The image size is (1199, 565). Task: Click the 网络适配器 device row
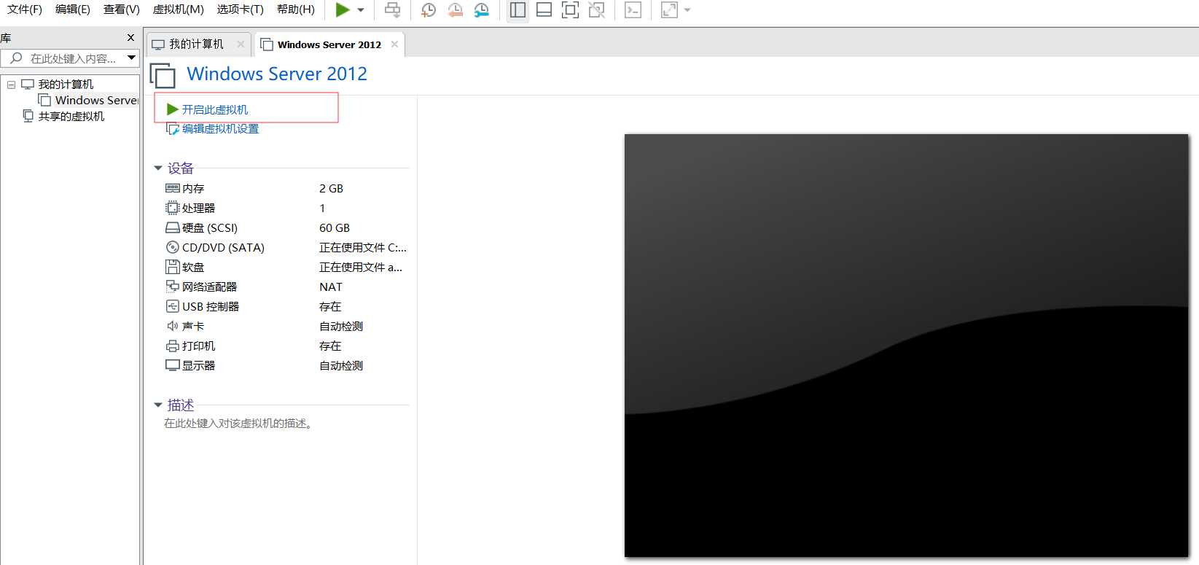click(286, 287)
